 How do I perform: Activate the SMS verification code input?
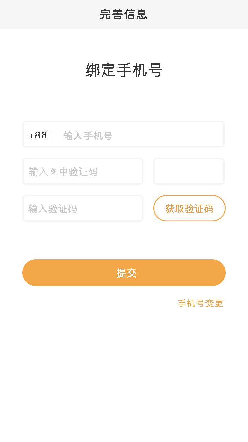point(83,208)
